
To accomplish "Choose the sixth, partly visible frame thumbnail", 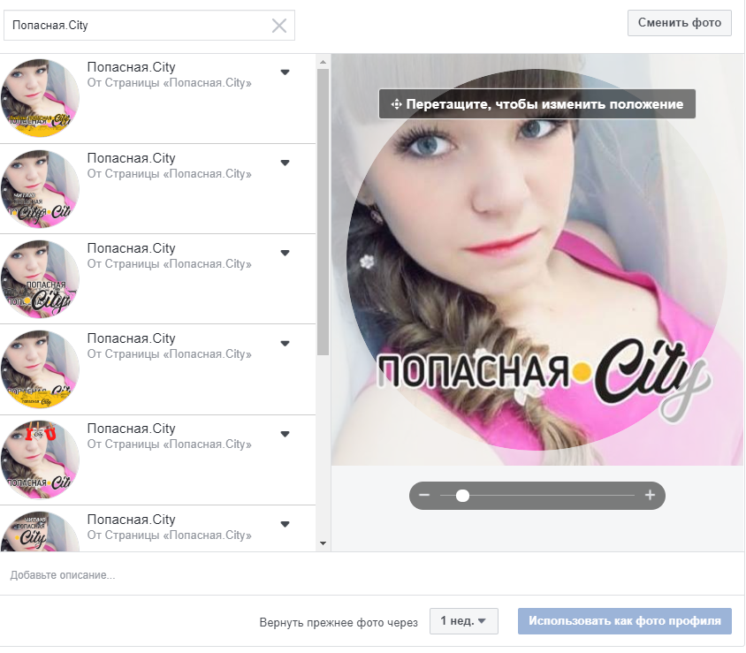I will click(x=40, y=531).
